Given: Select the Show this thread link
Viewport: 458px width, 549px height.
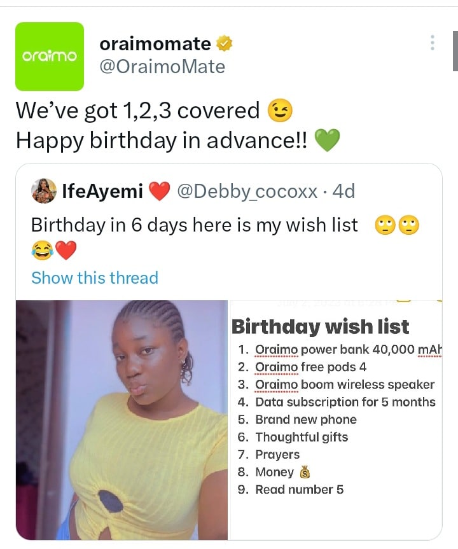Looking at the screenshot, I should click(95, 278).
